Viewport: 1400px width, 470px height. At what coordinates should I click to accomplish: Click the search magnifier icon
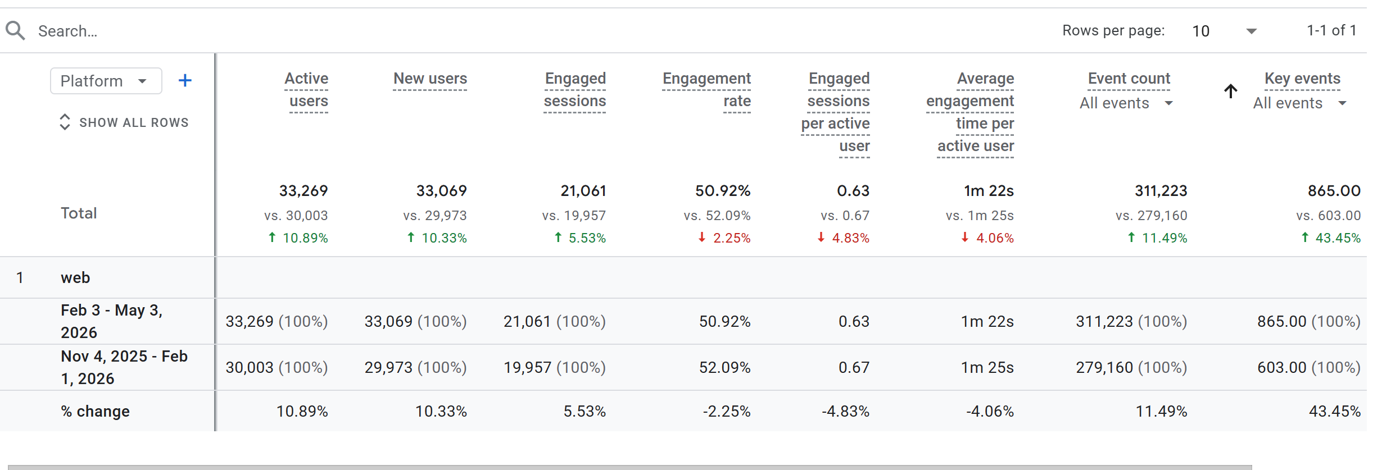pos(15,30)
